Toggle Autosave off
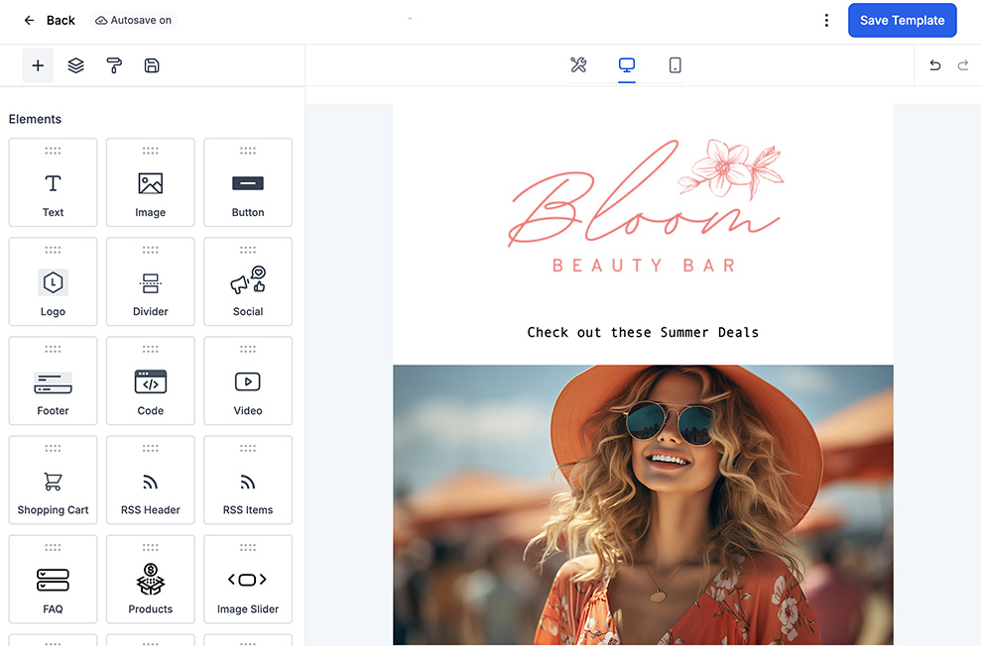The image size is (982, 646). (133, 19)
